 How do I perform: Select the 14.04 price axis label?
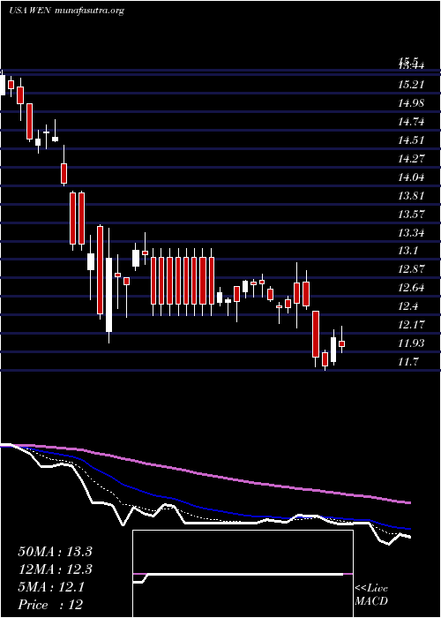(x=411, y=177)
